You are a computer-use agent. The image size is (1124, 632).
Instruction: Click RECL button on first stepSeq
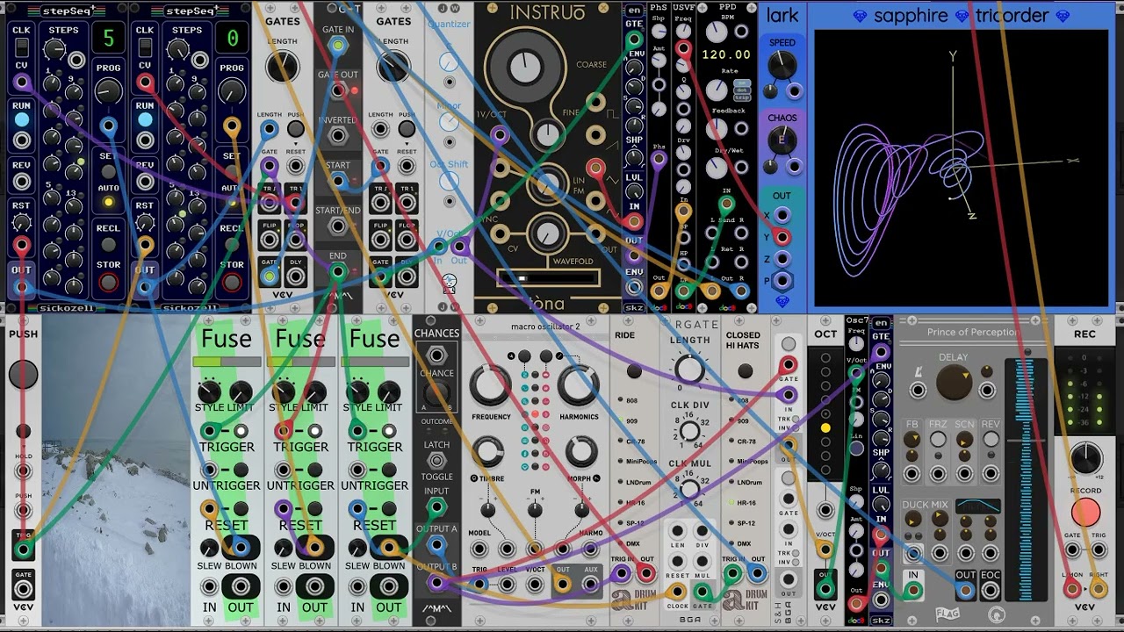pos(108,243)
